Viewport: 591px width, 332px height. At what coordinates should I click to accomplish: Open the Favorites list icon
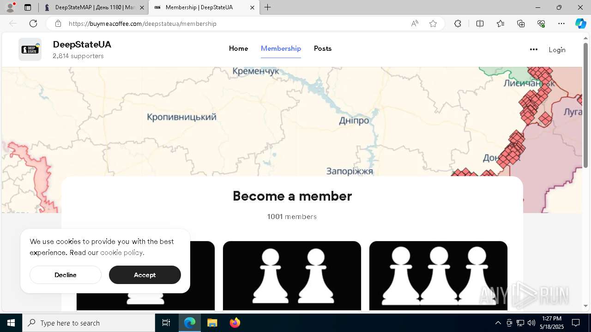click(x=501, y=24)
